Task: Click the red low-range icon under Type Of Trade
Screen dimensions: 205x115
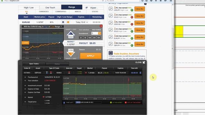Action: (x=51, y=73)
